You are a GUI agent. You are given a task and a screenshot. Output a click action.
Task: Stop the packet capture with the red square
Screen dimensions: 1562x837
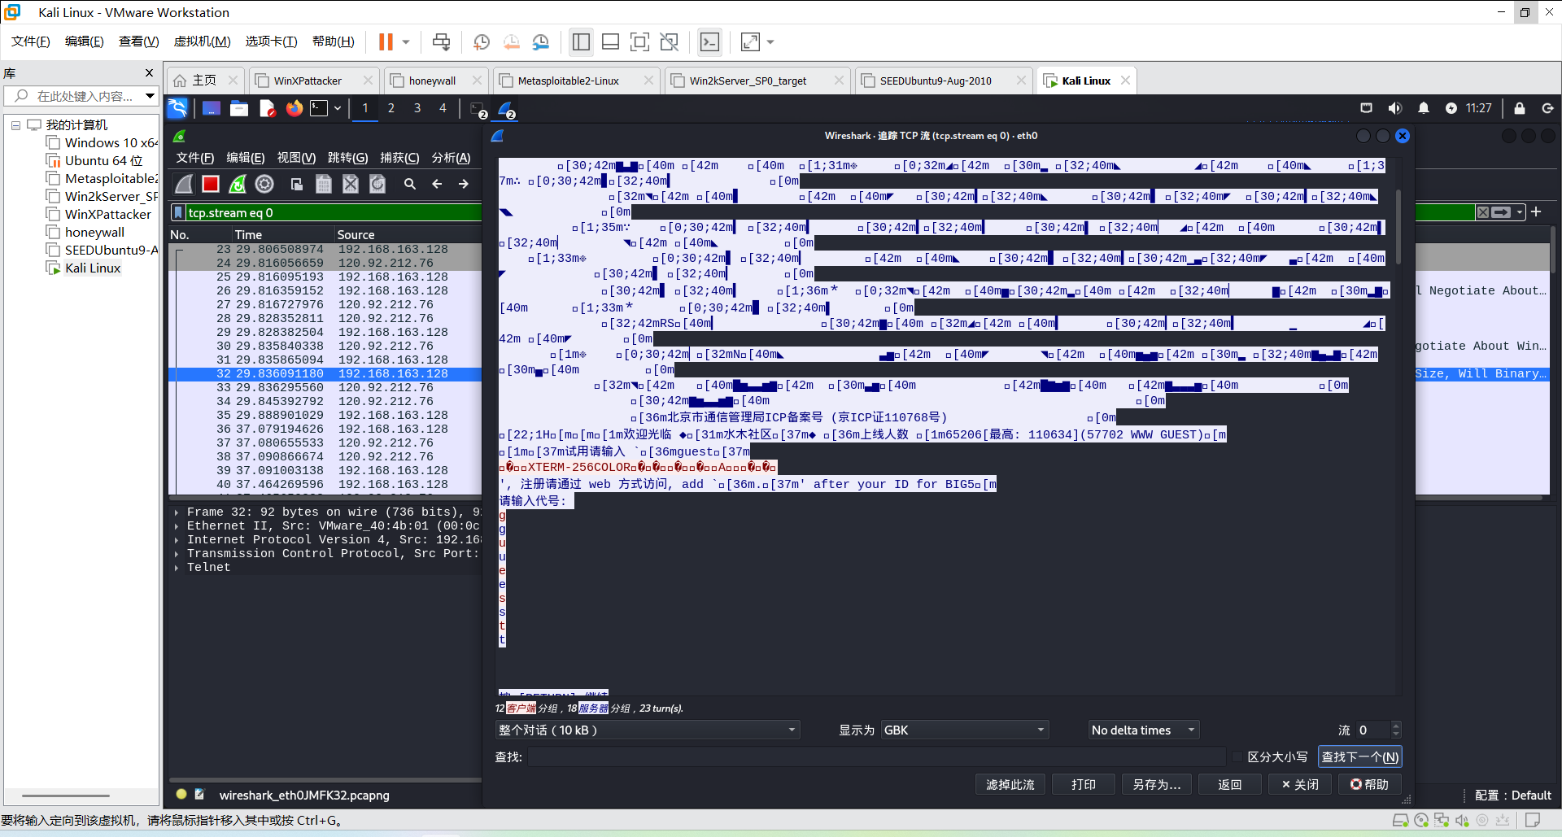[211, 184]
